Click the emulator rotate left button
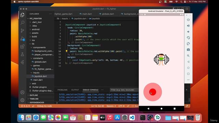219x123 pixels. click(x=188, y=38)
